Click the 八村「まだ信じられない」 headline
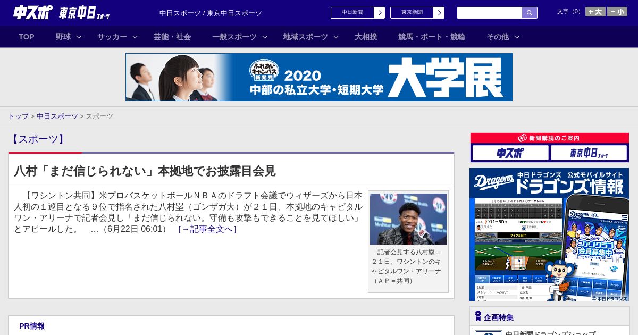The height and width of the screenshot is (335, 638). pyautogui.click(x=145, y=171)
